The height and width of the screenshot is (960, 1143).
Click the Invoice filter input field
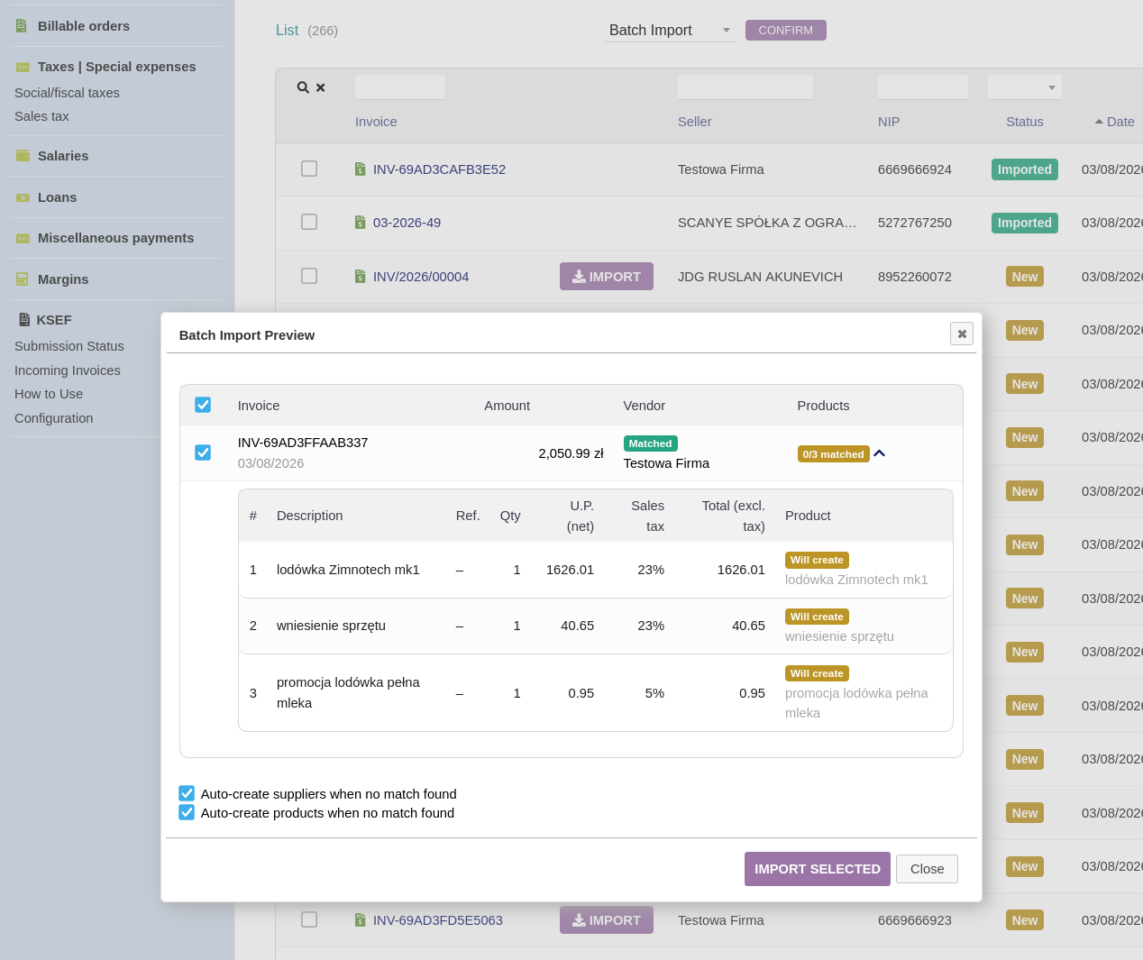[x=400, y=87]
